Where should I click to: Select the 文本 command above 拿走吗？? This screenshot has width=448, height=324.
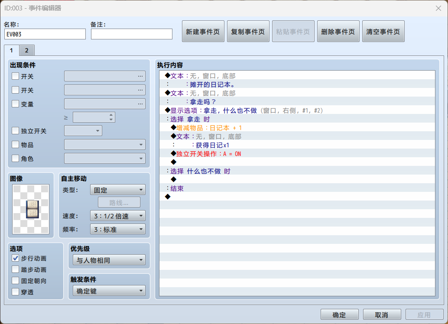click(x=297, y=93)
